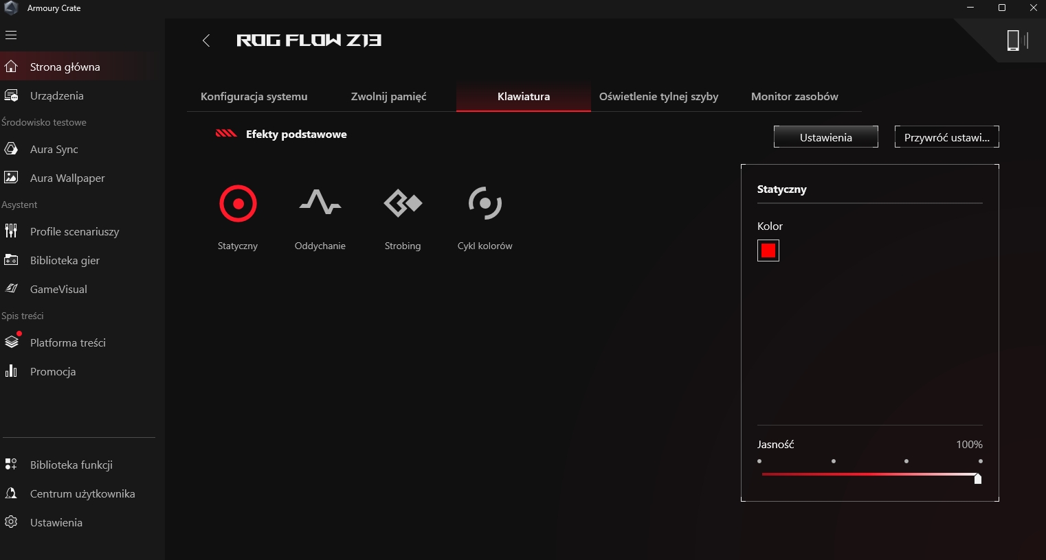Select the Statyczny lighting effect icon
The height and width of the screenshot is (560, 1046).
[x=238, y=204]
